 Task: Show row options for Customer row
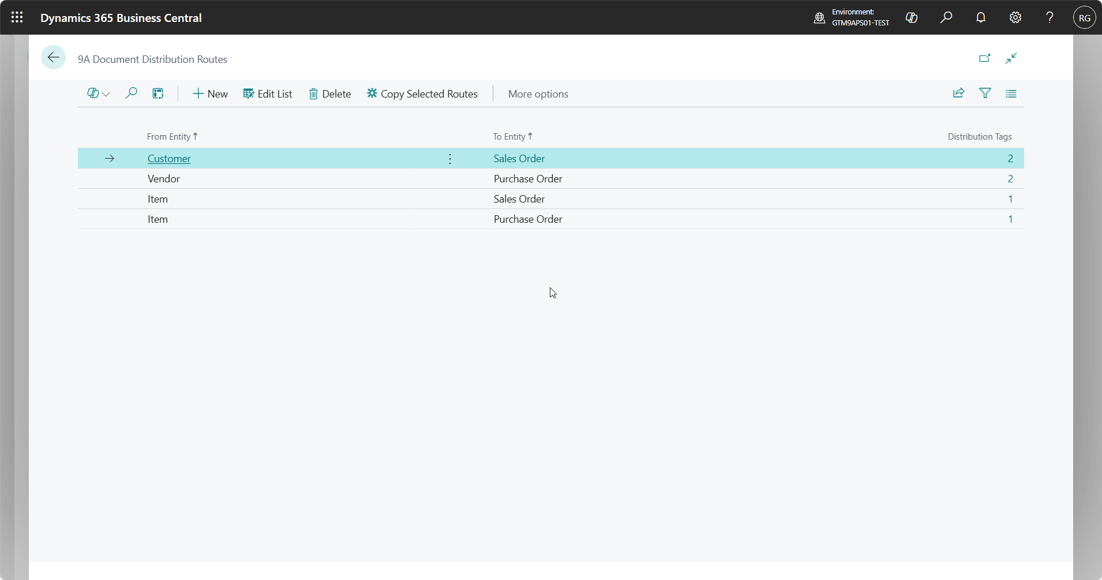(450, 159)
